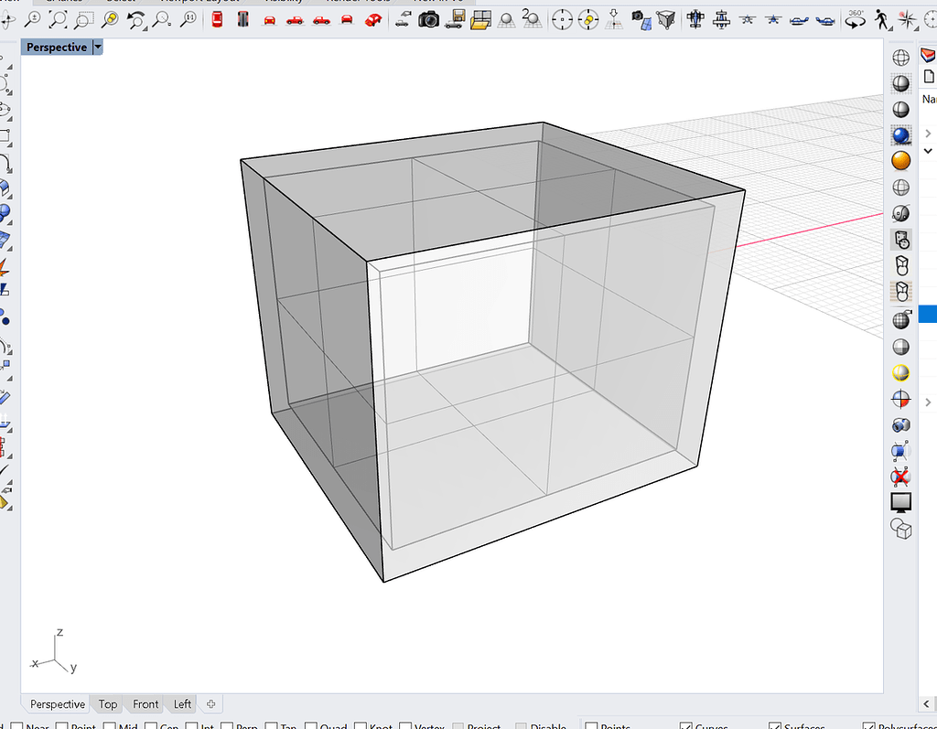The image size is (937, 729).
Task: Choose the orange Raytraced display mode sphere
Action: (900, 160)
